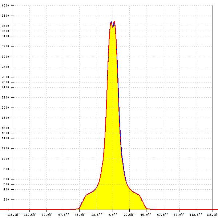218x218 pixels.
Task: Click the 600 y-axis label
Action: (6, 179)
